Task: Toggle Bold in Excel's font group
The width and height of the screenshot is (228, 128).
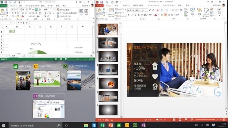Action: coord(13,13)
